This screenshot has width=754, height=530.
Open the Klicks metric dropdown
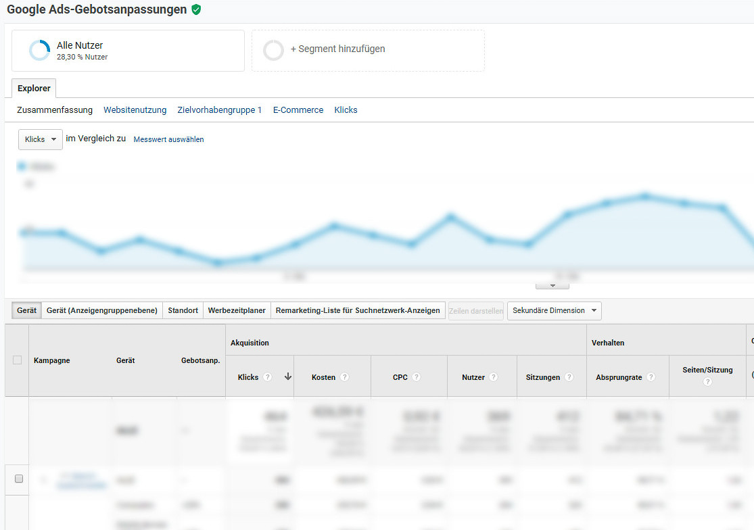(41, 139)
